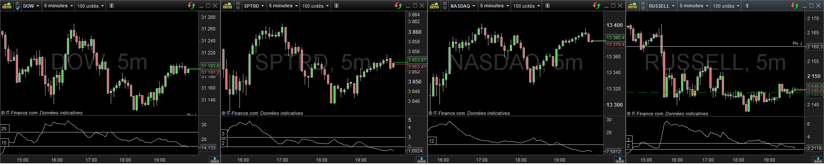The height and width of the screenshot is (165, 824).
Task: Maximize the SPTRD chart window
Action: [415, 6]
